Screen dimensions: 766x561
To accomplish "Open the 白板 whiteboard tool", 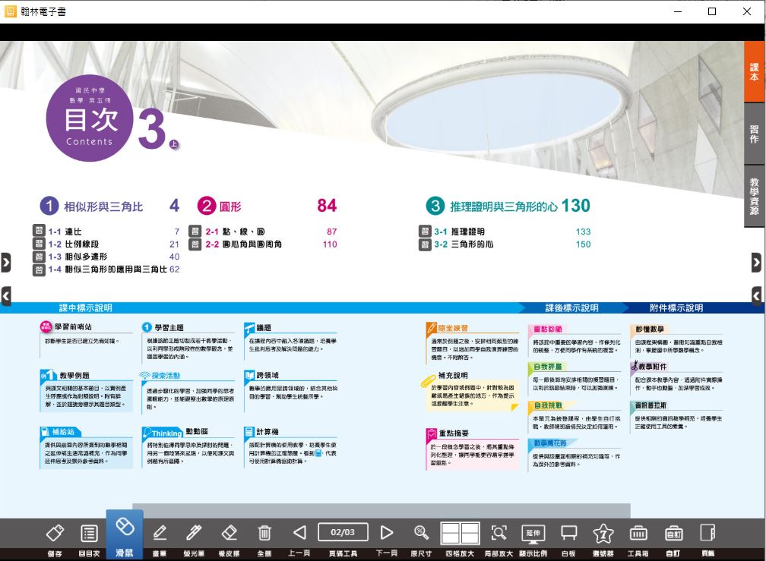I will pos(568,533).
